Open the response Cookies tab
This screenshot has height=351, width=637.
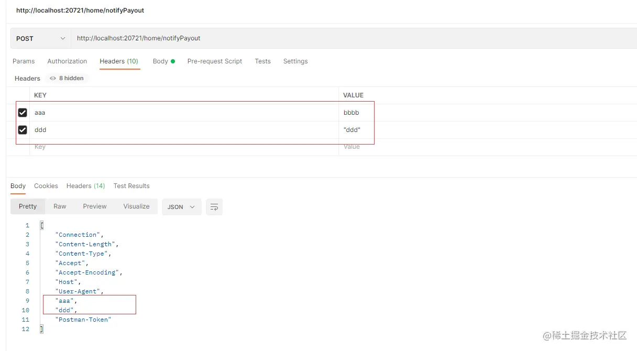click(x=46, y=186)
